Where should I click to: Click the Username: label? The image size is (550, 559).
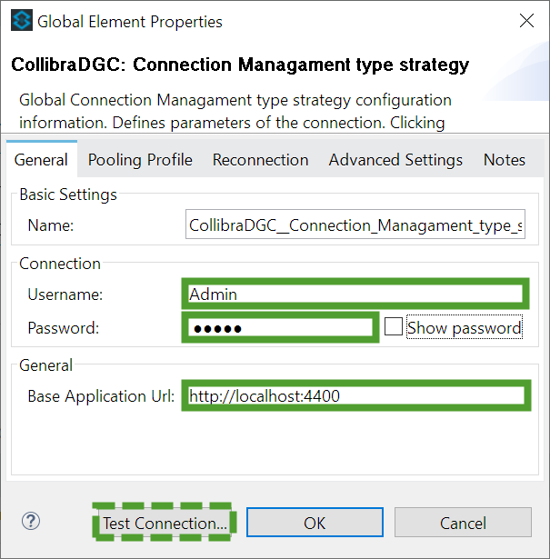coord(65,294)
